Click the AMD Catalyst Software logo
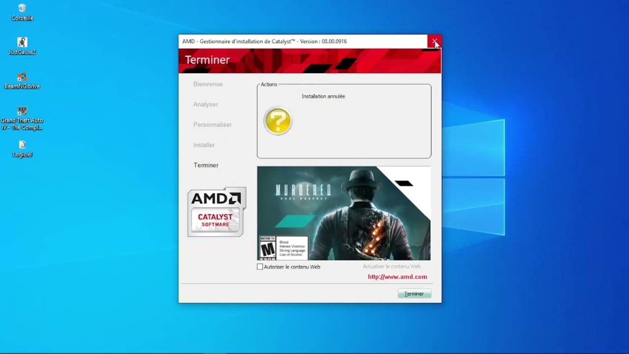The height and width of the screenshot is (354, 629). 217,212
